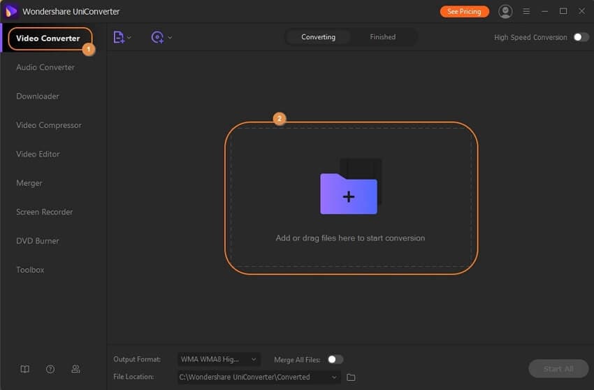Switch to the Finished tab
The image size is (594, 390).
pyautogui.click(x=383, y=37)
